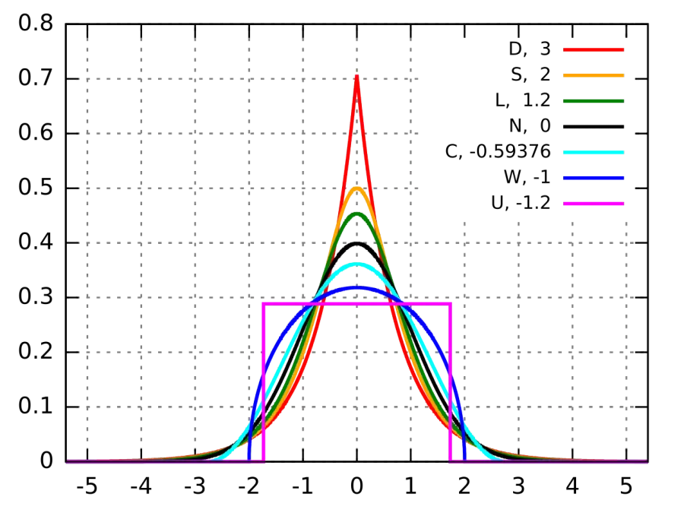Click the top of the orange curve

coord(357,188)
